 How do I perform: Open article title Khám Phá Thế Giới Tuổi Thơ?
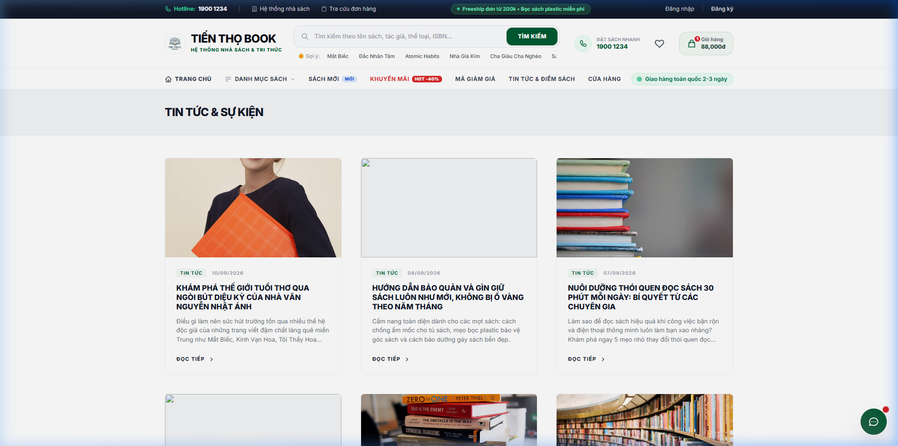coord(243,297)
